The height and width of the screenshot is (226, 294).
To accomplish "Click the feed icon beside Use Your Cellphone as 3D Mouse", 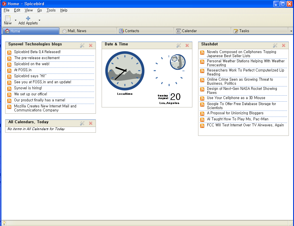I will coord(202,98).
